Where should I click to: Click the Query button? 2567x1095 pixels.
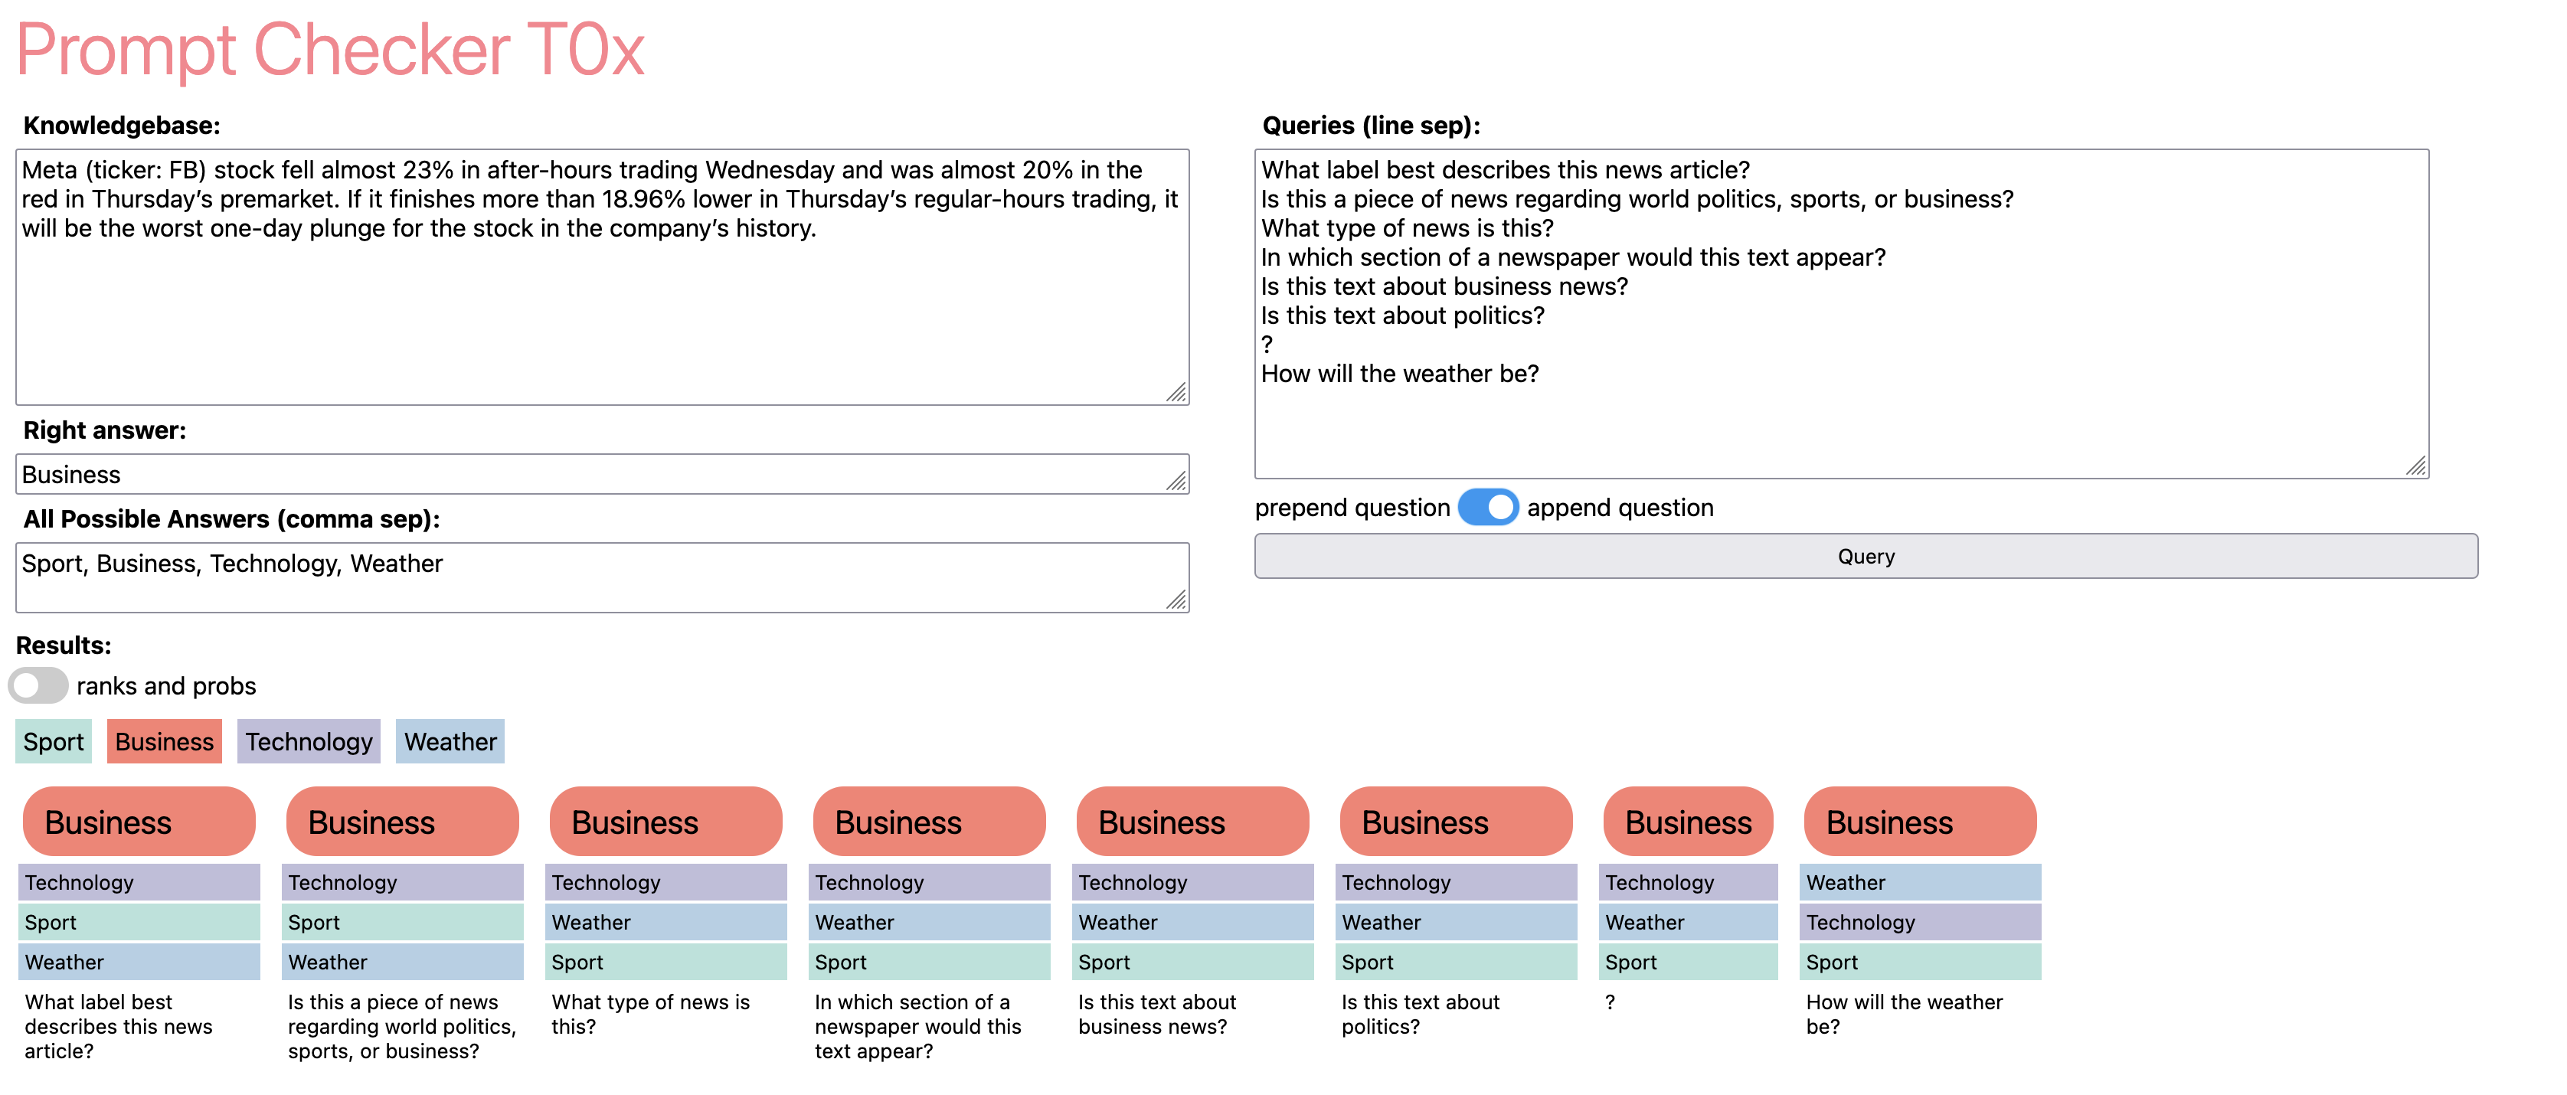(1865, 556)
